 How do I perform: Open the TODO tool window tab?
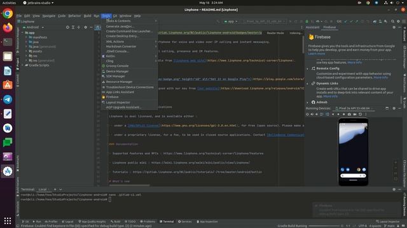coord(130,222)
